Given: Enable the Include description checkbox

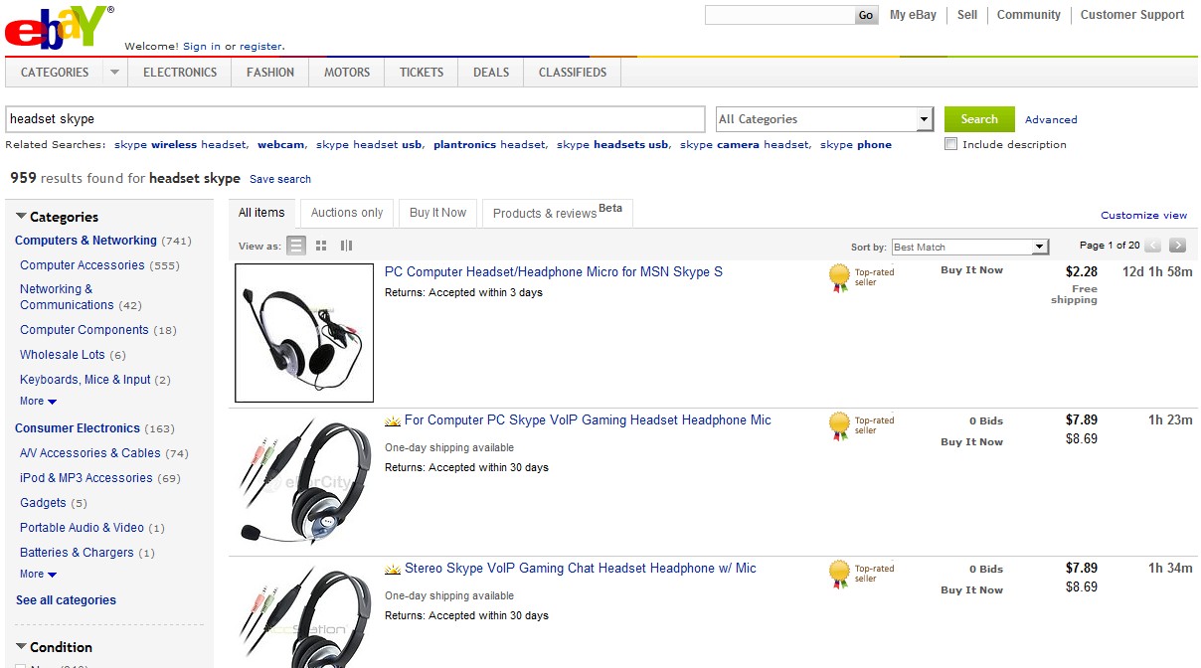Looking at the screenshot, I should (951, 144).
